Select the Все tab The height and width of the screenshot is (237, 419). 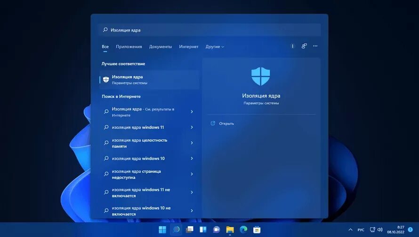105,46
